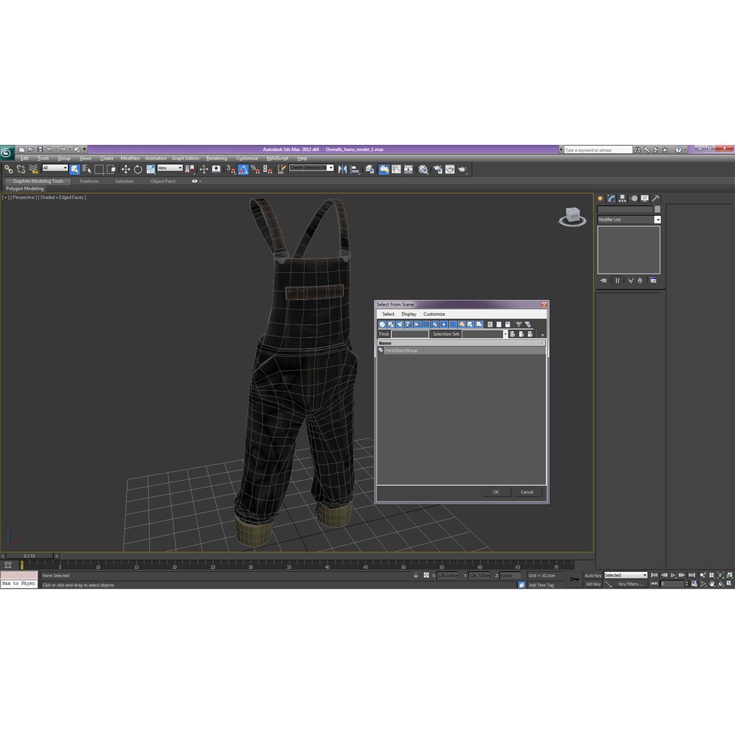Image resolution: width=735 pixels, height=735 pixels.
Task: Toggle Auto Key mode
Action: pyautogui.click(x=593, y=575)
